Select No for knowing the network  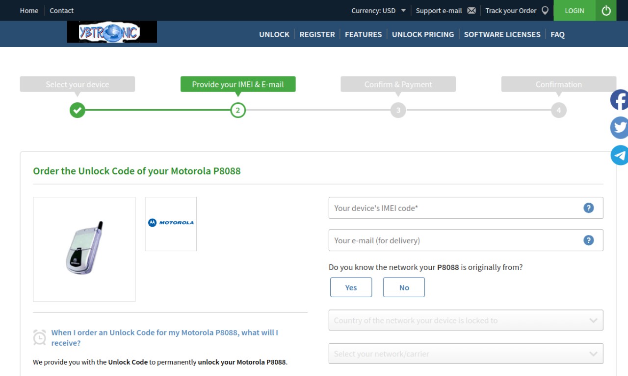(x=404, y=287)
